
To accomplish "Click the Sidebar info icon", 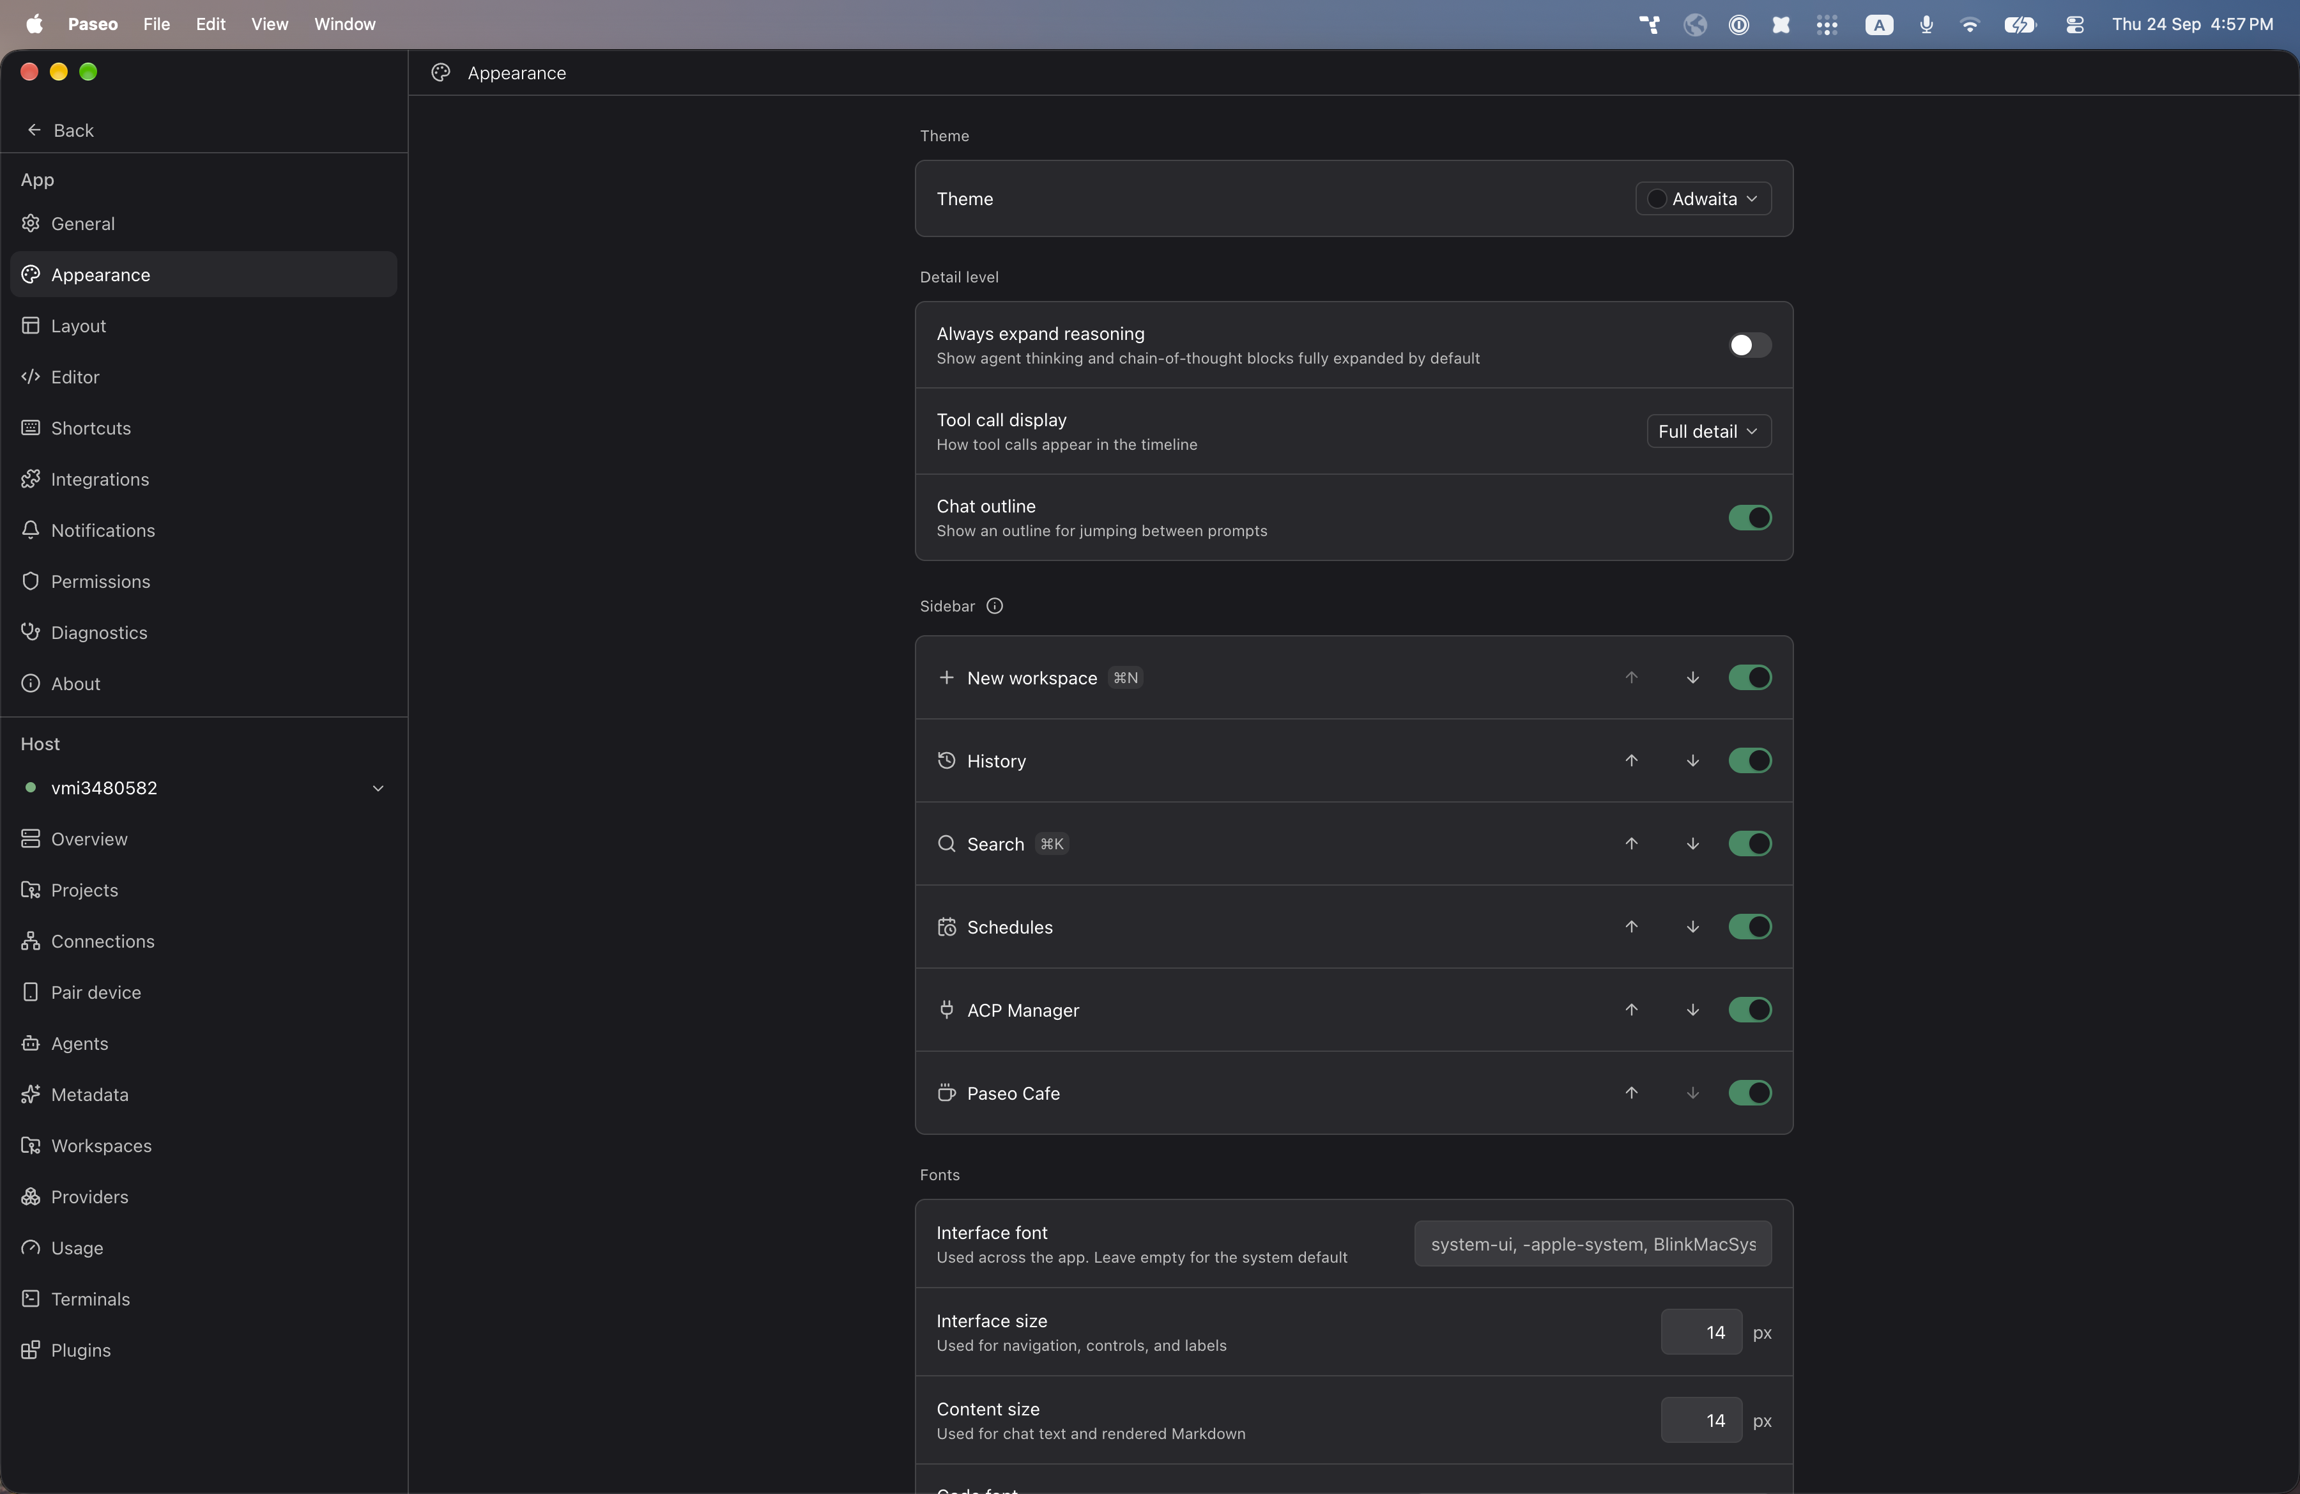I will pos(994,606).
